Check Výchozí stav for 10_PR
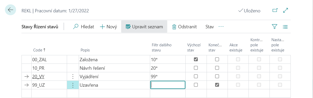Screen dimensions: 313x98 (x=196, y=68)
